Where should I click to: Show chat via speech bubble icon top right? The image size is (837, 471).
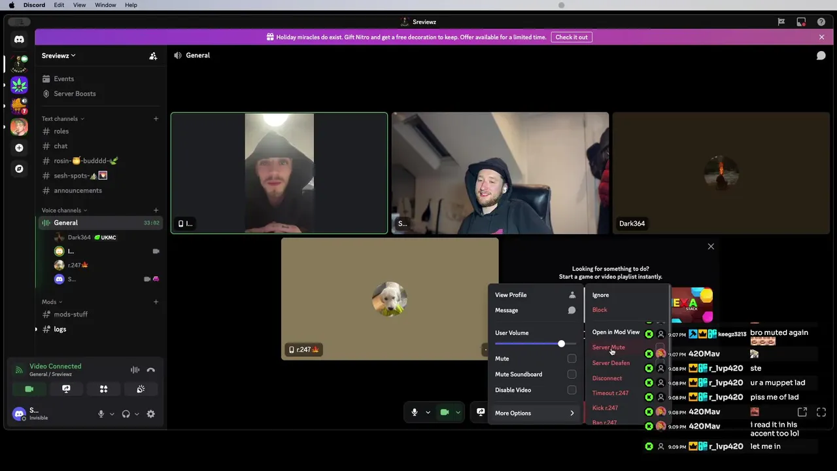[x=821, y=56]
